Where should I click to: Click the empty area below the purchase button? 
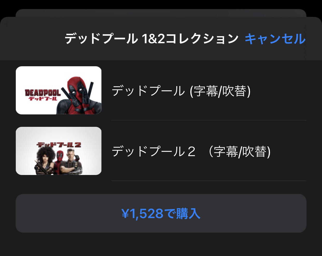pyautogui.click(x=161, y=245)
